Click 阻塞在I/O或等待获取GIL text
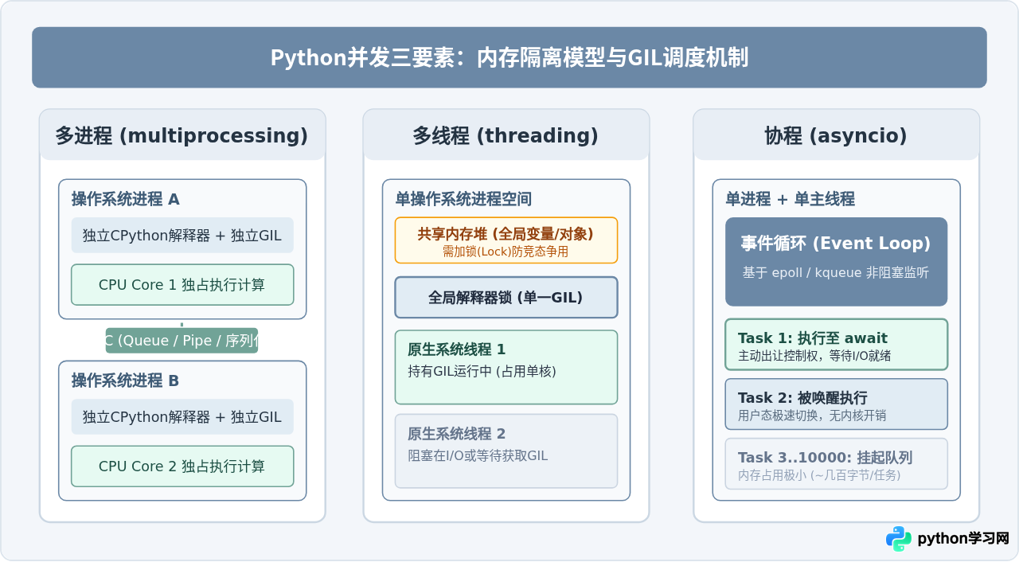This screenshot has width=1019, height=562. click(478, 455)
